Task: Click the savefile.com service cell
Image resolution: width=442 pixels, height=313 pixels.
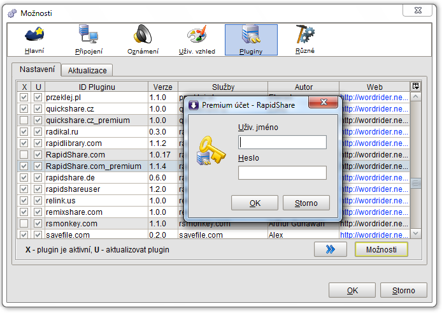Action: (x=201, y=235)
